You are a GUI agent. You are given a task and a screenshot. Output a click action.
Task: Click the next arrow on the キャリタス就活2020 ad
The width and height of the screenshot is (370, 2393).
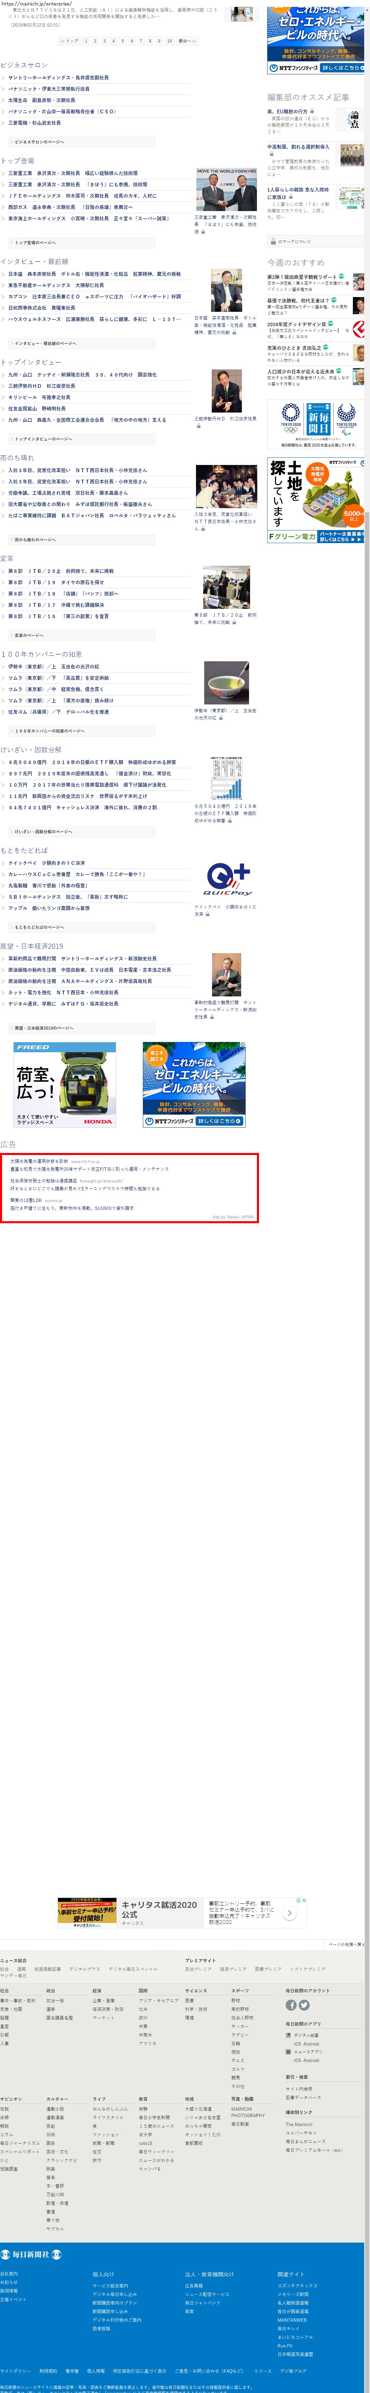tap(290, 1912)
